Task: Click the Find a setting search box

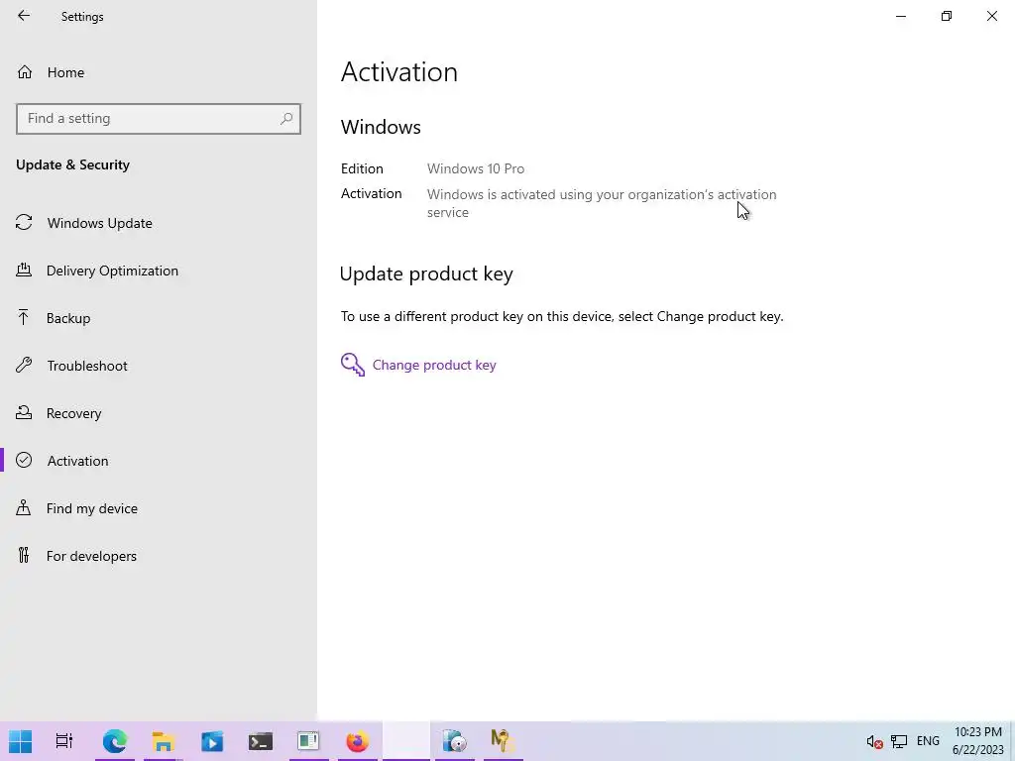Action: pyautogui.click(x=159, y=119)
